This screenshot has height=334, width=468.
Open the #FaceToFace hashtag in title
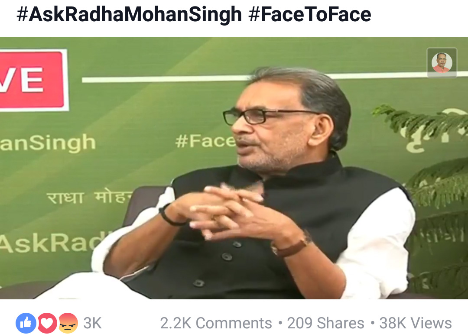click(310, 14)
